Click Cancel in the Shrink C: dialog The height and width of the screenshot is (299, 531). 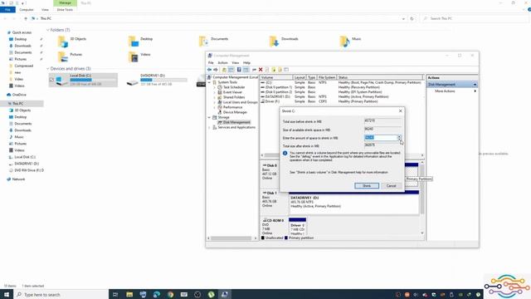tap(391, 186)
